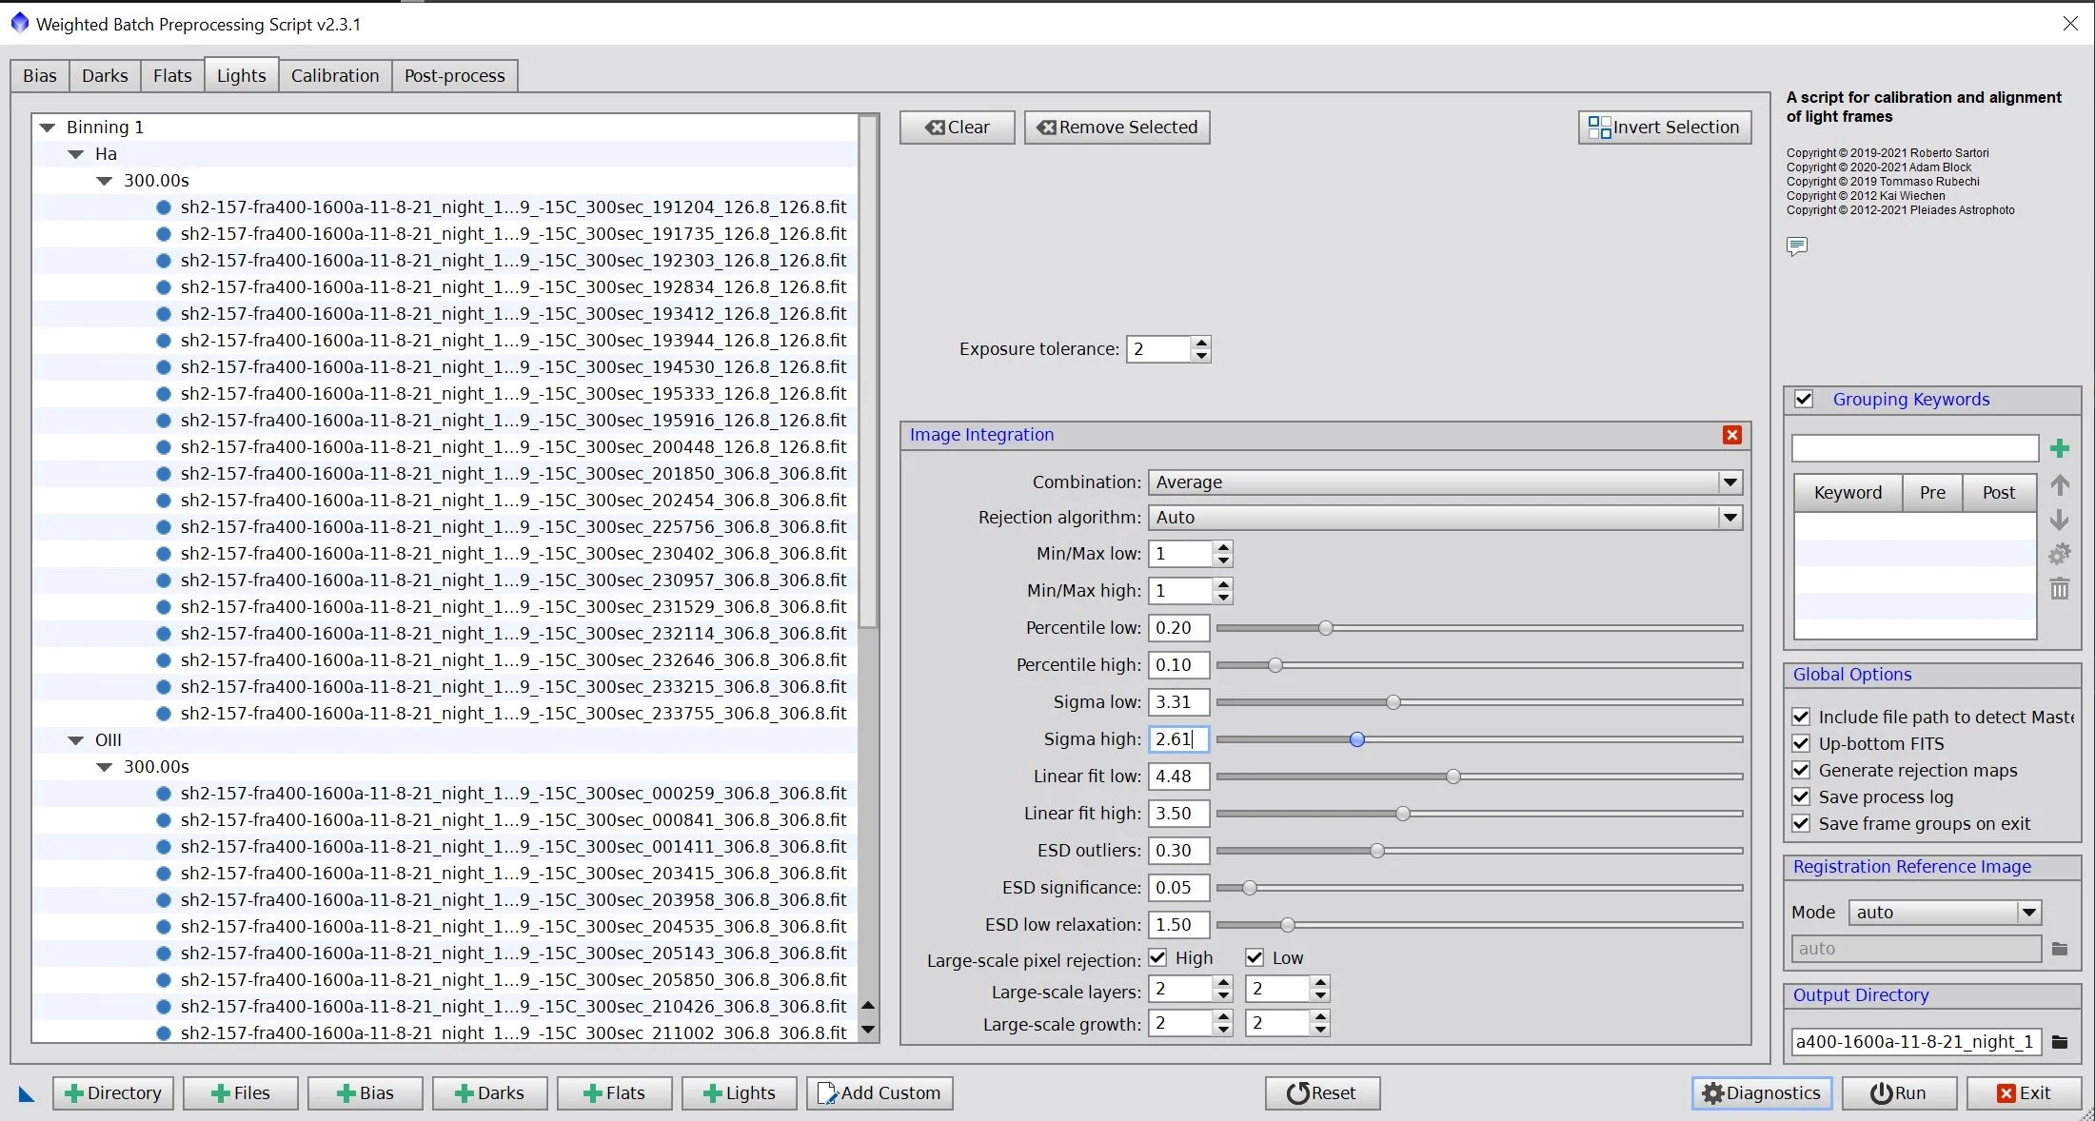The height and width of the screenshot is (1121, 2095).
Task: Click the trash icon beside keyword list
Action: coord(2059,589)
